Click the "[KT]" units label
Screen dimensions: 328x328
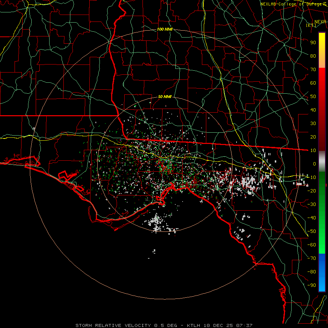coord(311,25)
